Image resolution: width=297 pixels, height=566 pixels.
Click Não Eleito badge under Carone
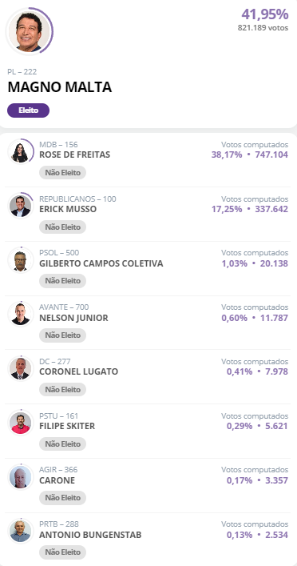pyautogui.click(x=62, y=498)
